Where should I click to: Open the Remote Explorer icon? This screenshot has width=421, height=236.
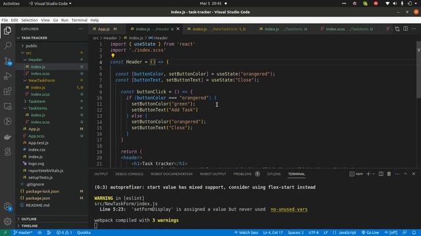coord(7,106)
